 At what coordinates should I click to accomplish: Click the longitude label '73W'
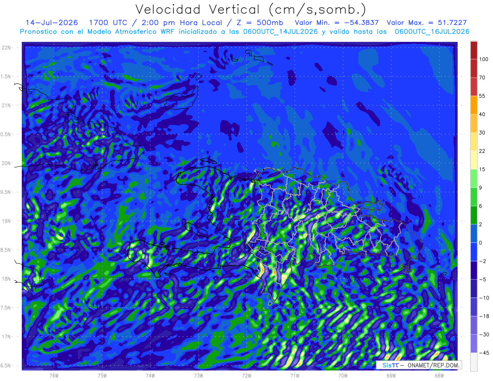click(198, 375)
